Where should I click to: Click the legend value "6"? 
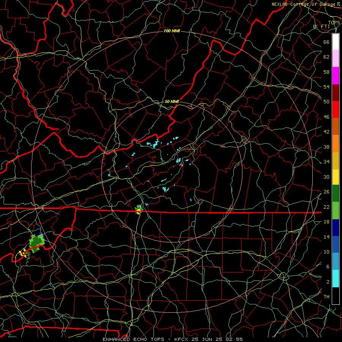tap(328, 267)
